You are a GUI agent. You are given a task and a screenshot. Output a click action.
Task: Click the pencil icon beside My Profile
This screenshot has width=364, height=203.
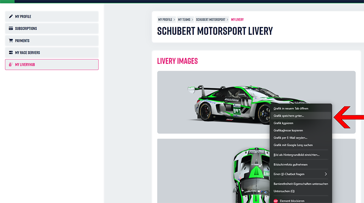pos(11,16)
